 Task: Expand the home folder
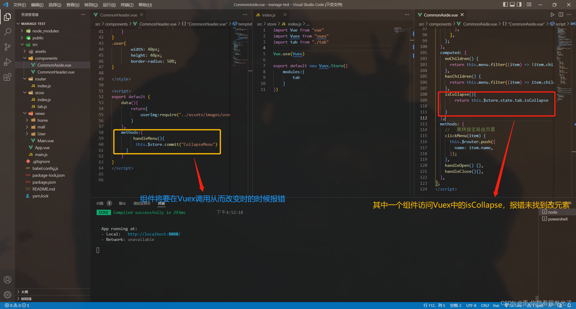tap(27, 120)
